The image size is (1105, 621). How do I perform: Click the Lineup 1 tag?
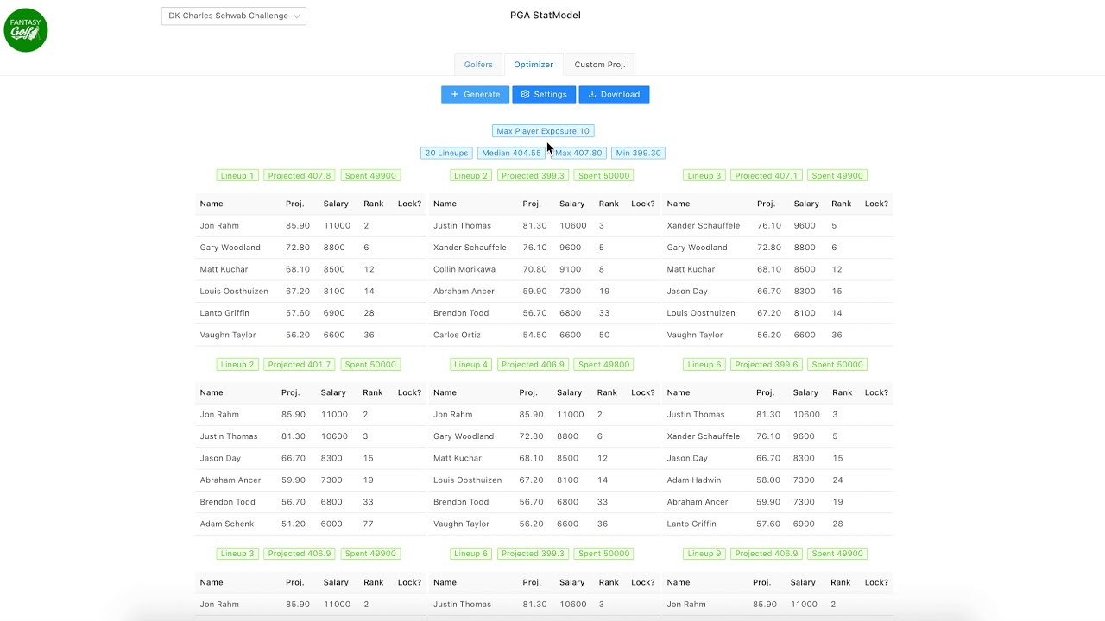237,175
